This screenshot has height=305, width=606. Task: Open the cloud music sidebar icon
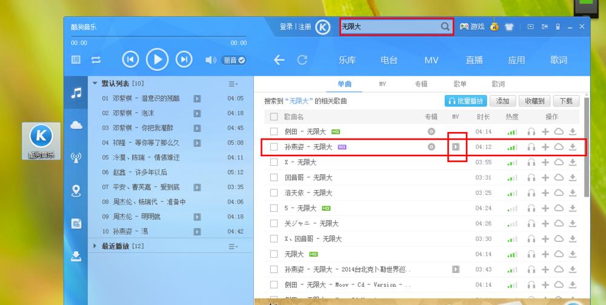pos(76,125)
